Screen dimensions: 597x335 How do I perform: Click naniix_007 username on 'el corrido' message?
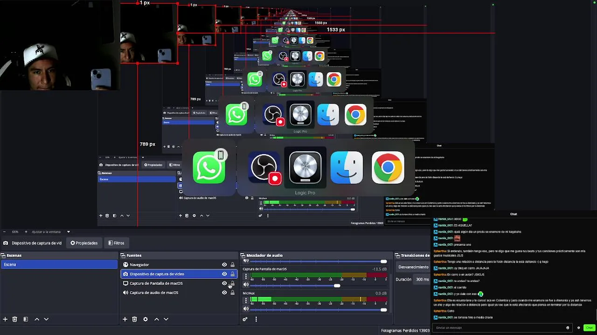(445, 287)
